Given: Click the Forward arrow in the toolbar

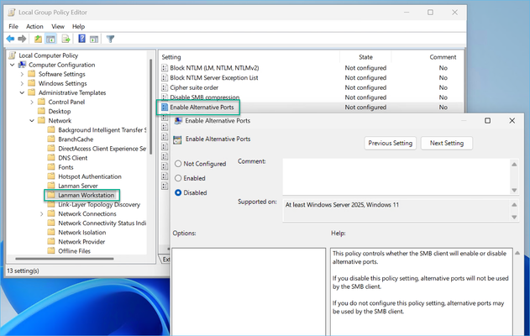Looking at the screenshot, I should (x=22, y=39).
